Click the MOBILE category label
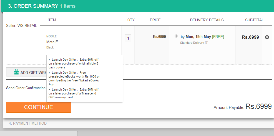The width and height of the screenshot is (274, 136). (x=51, y=37)
